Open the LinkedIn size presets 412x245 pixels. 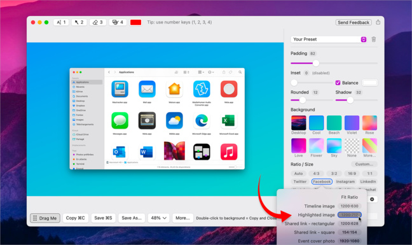click(x=368, y=181)
